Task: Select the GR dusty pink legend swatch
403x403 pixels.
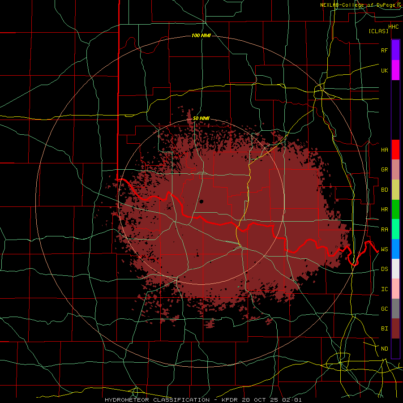Action: point(395,170)
